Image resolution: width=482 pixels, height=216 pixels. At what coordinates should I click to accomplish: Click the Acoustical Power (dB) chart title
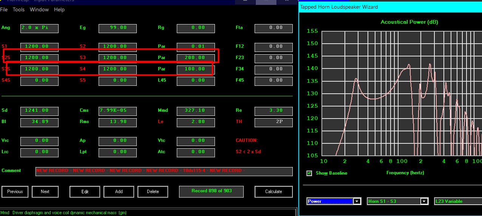click(x=409, y=22)
